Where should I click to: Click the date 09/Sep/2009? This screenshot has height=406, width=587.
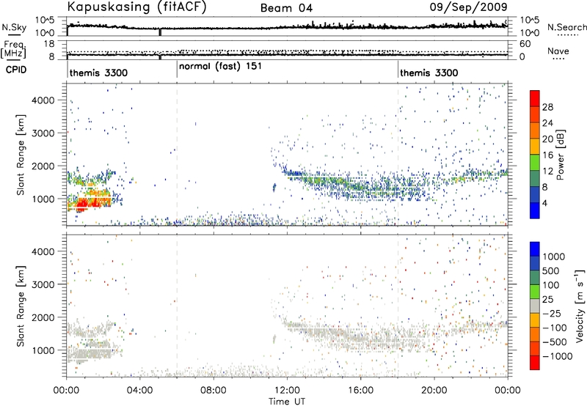(x=468, y=7)
